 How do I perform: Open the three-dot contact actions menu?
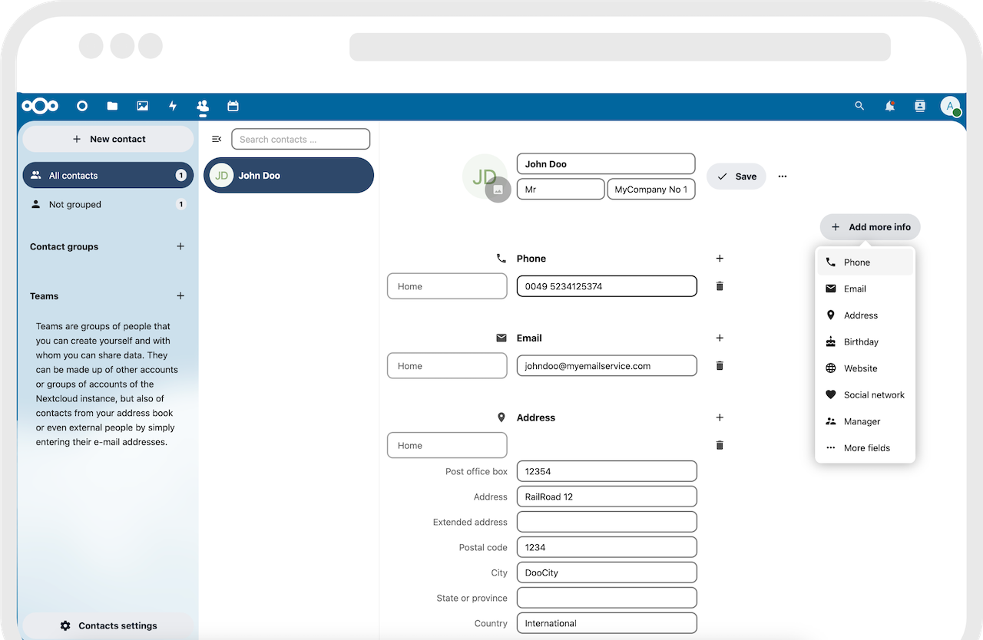pyautogui.click(x=782, y=176)
